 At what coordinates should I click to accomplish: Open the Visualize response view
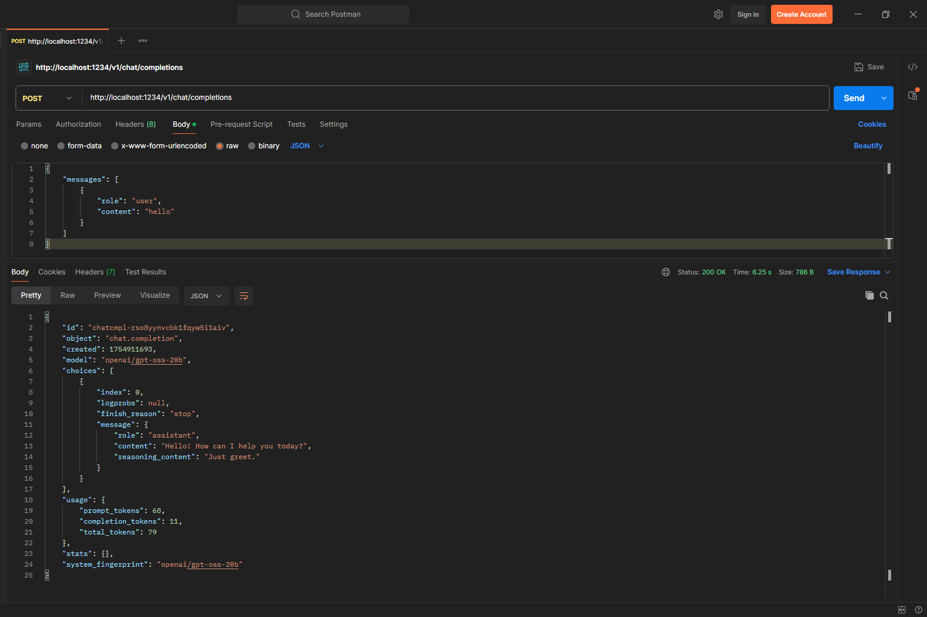pyautogui.click(x=155, y=295)
